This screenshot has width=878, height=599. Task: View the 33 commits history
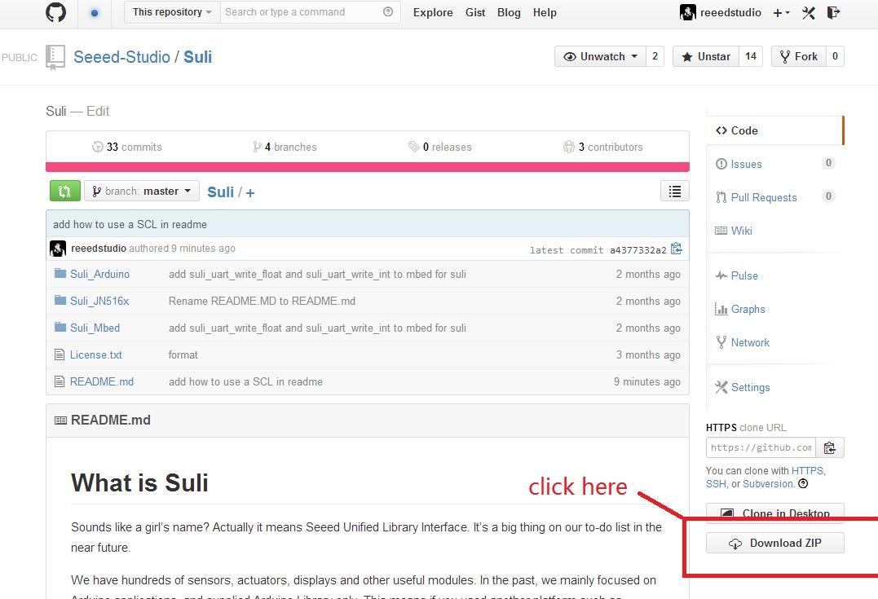coord(127,147)
